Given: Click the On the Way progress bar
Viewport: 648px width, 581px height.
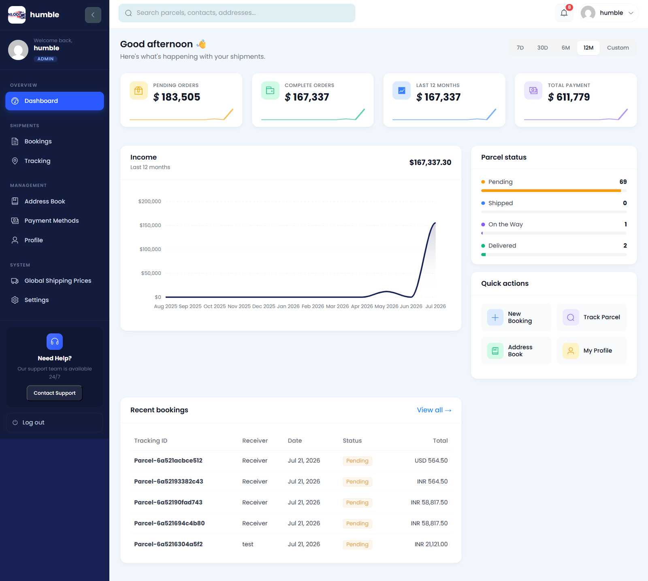Looking at the screenshot, I should [554, 233].
